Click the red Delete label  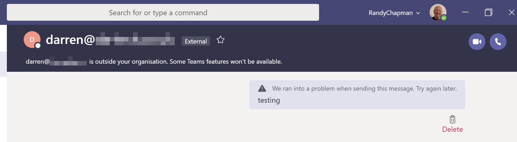click(x=452, y=129)
